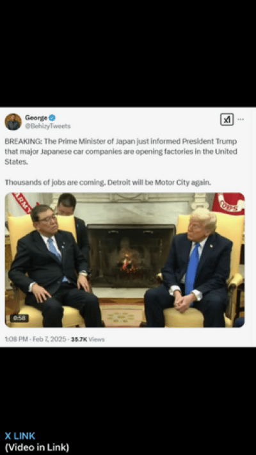Click the fireplace in the video frame

(131, 255)
